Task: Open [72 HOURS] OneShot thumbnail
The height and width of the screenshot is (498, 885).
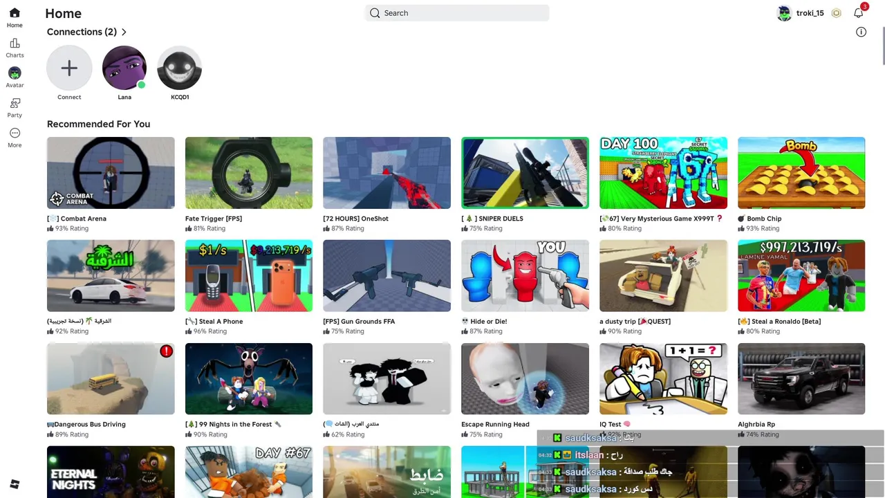Action: point(386,173)
